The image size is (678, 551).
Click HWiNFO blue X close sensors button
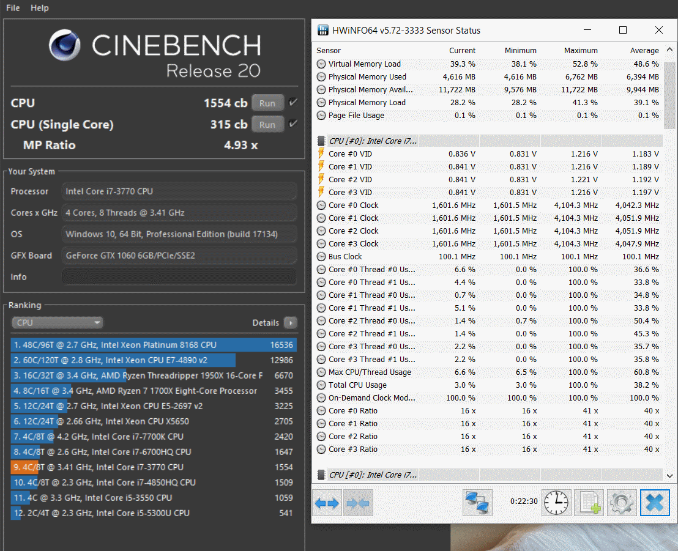click(655, 503)
